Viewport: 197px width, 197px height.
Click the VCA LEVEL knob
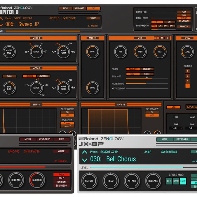pyautogui.click(x=187, y=52)
